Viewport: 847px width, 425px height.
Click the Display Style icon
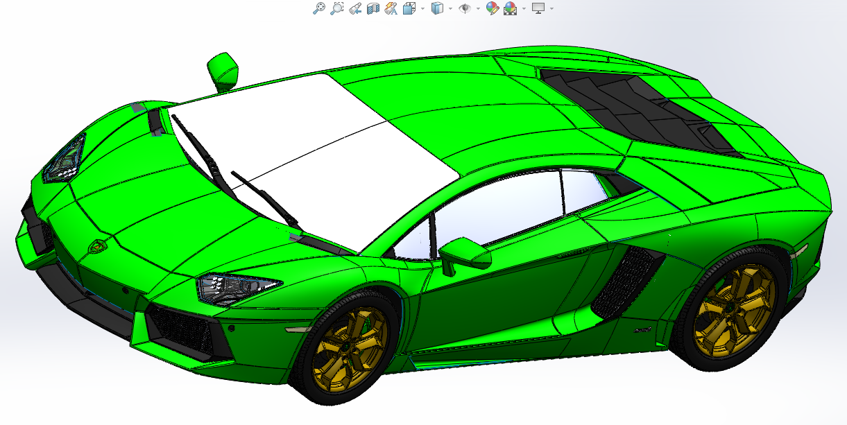pos(437,8)
